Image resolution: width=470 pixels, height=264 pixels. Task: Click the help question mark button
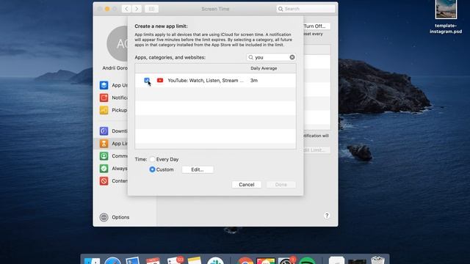[327, 216]
